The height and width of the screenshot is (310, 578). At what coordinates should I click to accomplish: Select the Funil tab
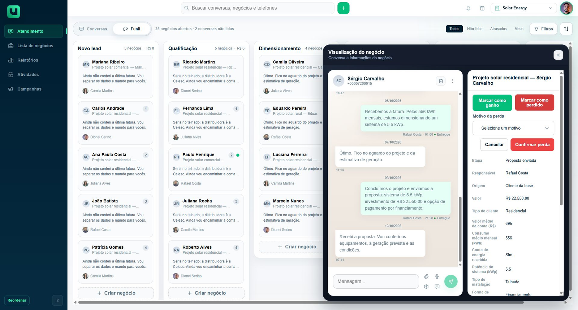(x=131, y=29)
